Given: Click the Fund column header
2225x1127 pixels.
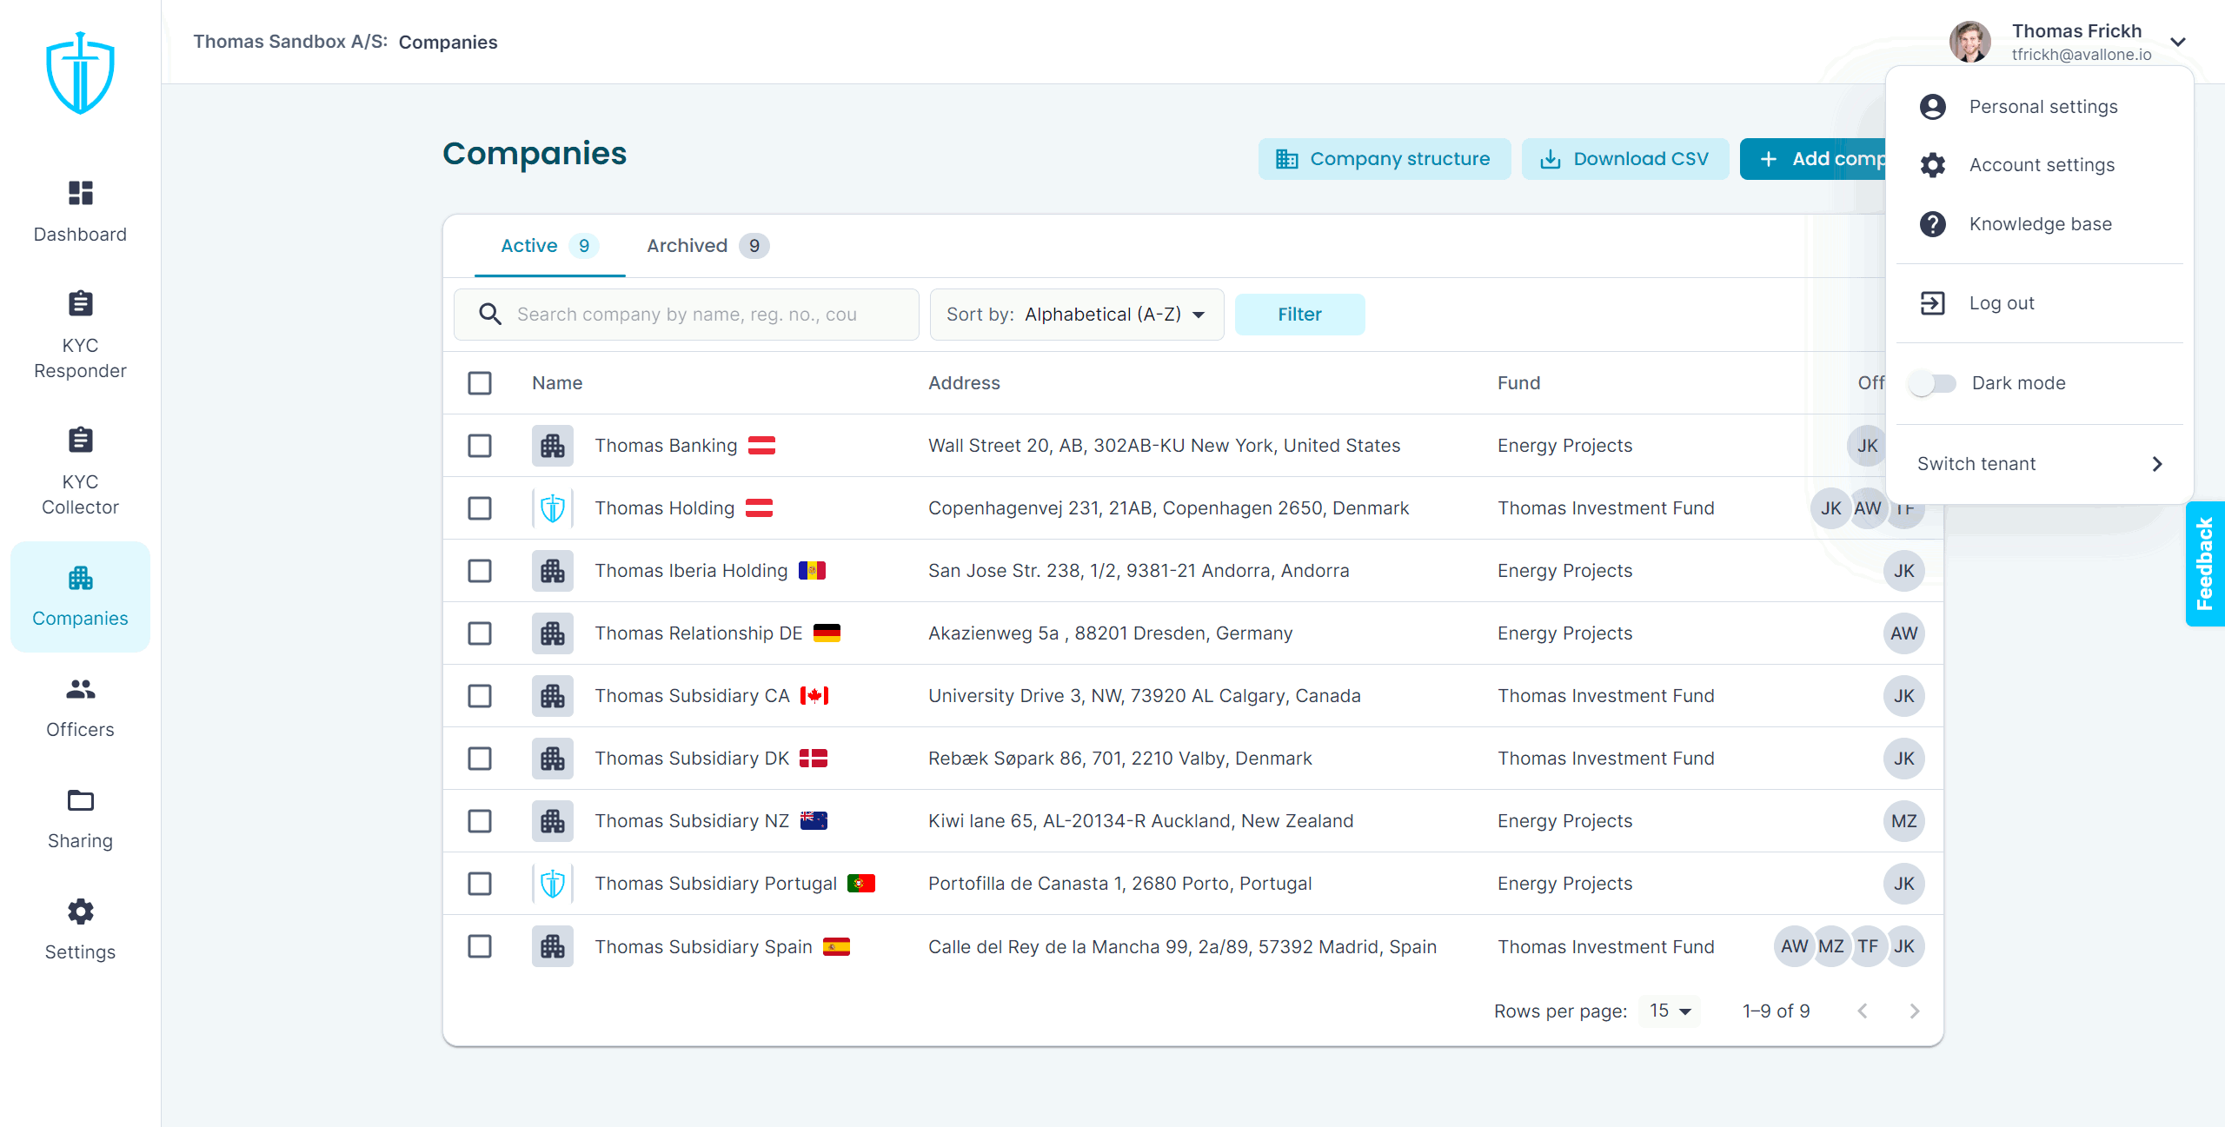Looking at the screenshot, I should pyautogui.click(x=1518, y=383).
